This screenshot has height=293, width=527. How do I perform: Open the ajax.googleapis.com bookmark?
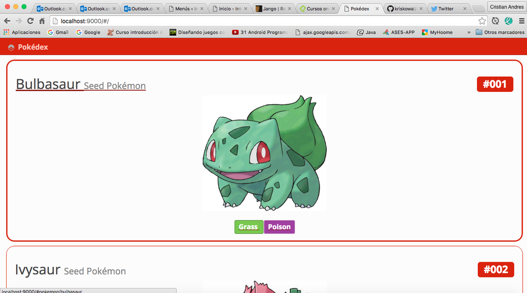pyautogui.click(x=323, y=32)
